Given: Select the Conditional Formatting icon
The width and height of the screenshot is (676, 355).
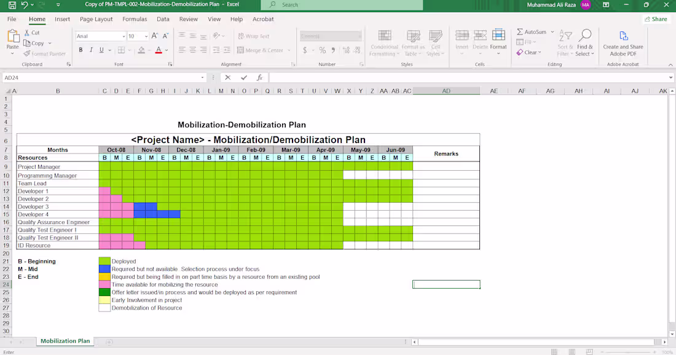Looking at the screenshot, I should click(x=384, y=43).
